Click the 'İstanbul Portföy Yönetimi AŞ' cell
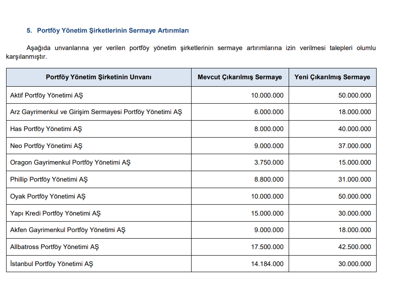Screen dimensions: 394x290 pyautogui.click(x=51, y=264)
